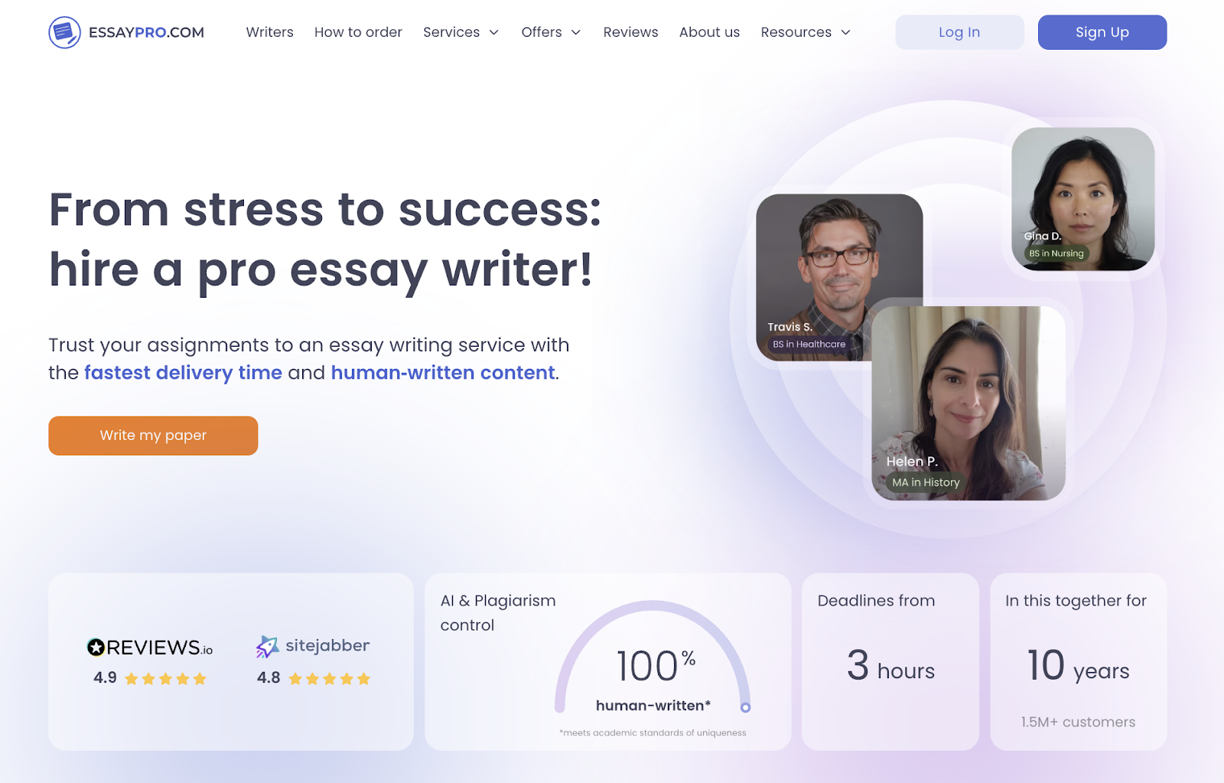Open the About us page

pos(709,32)
